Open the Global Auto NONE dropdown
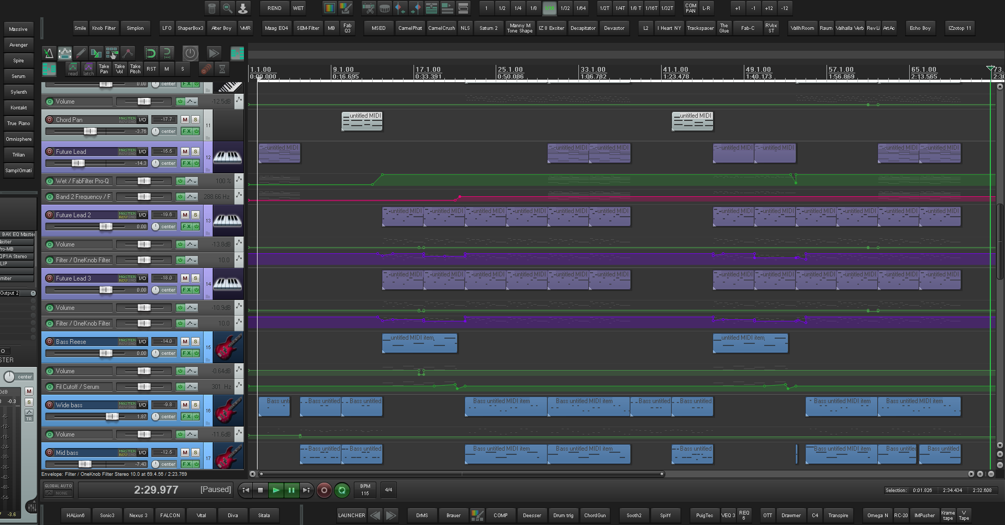1005x525 pixels. click(58, 493)
